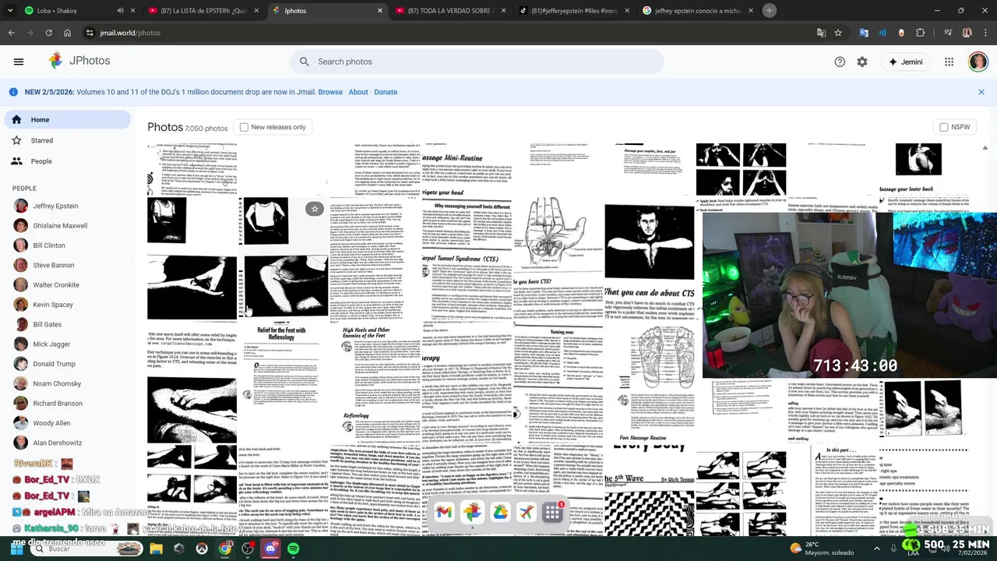Follow the Browse link in banner

[330, 92]
